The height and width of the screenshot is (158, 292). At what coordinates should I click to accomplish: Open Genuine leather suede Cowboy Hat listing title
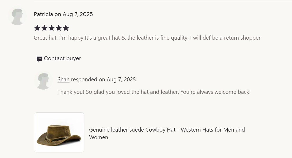[x=167, y=130]
